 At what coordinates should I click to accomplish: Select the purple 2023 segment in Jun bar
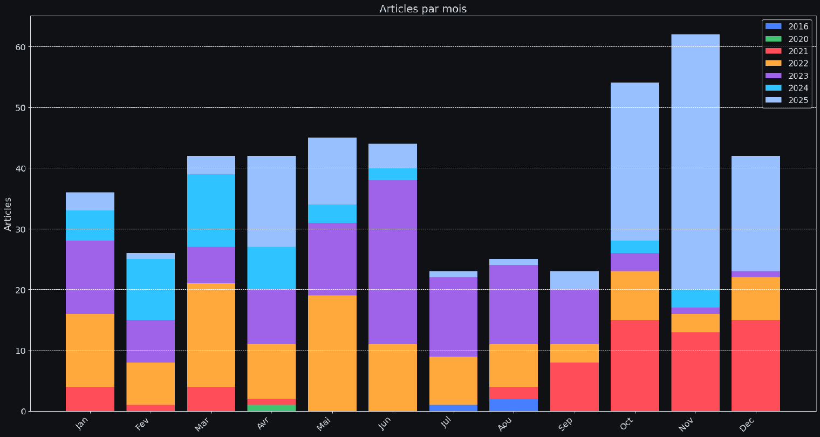(x=392, y=262)
